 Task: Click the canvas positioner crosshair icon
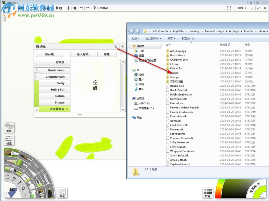(x=68, y=8)
